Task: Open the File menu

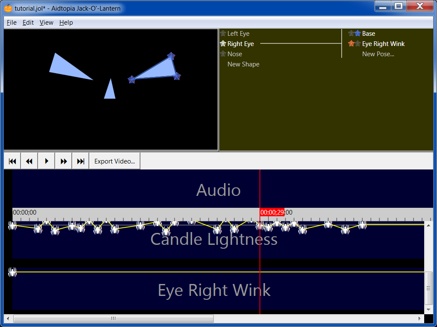Action: [12, 23]
